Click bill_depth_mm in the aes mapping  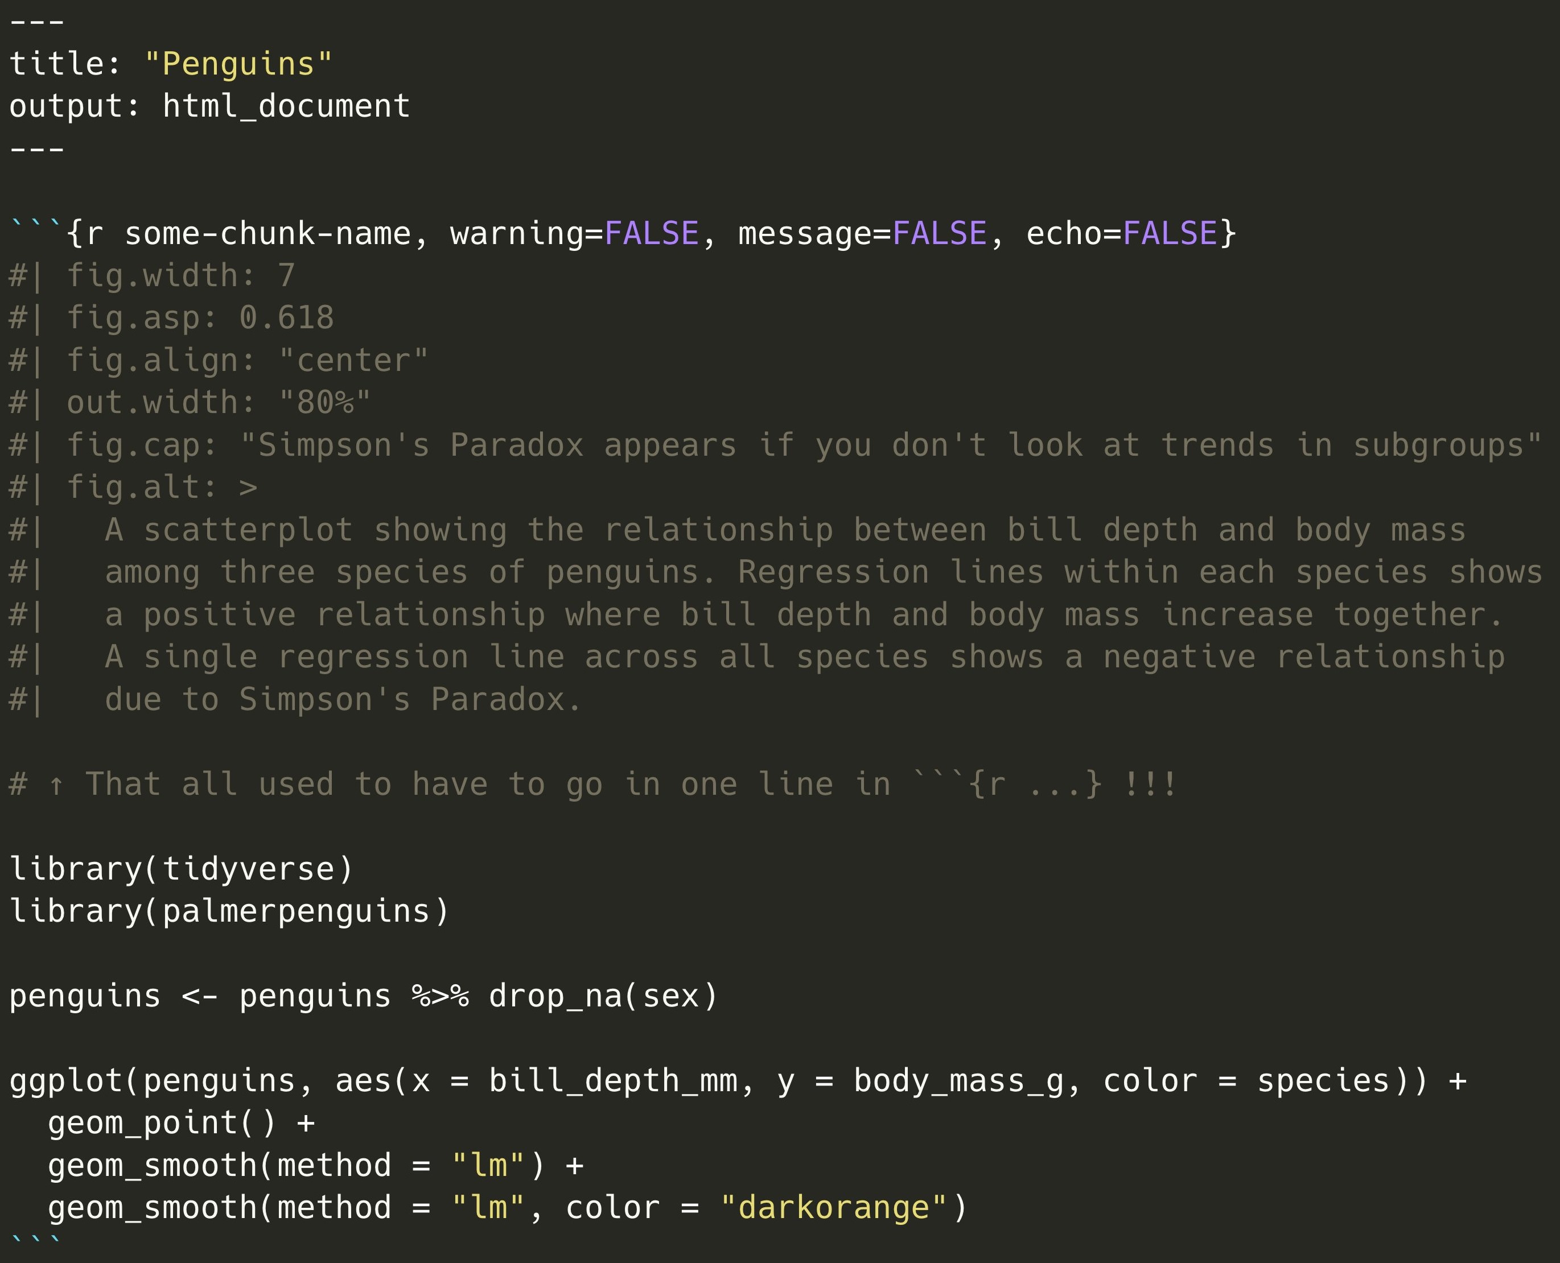[x=612, y=1081]
